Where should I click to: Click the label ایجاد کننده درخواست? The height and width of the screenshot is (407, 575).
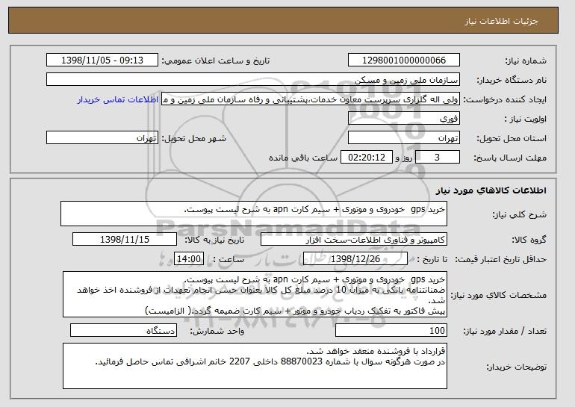505,99
